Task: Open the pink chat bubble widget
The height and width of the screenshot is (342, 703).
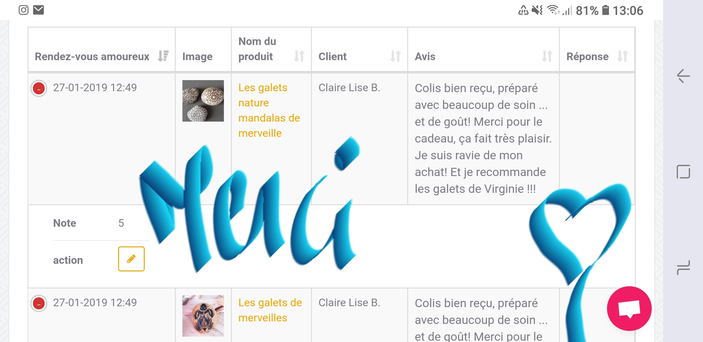Action: click(x=629, y=308)
